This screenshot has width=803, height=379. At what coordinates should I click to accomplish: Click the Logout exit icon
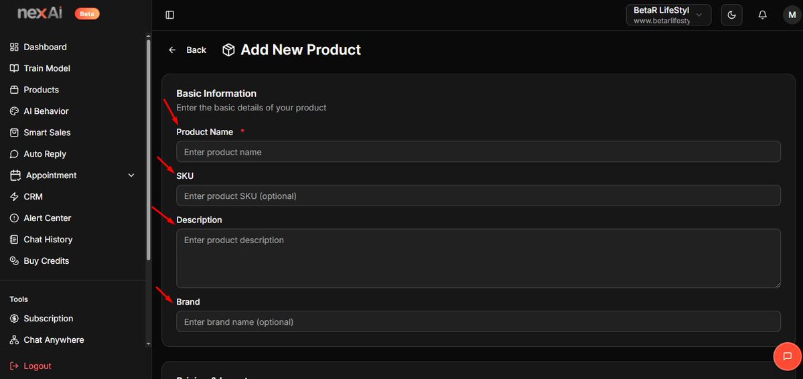point(14,366)
